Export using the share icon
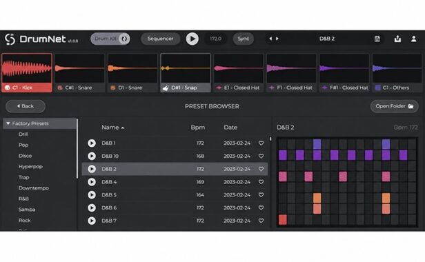The width and height of the screenshot is (425, 262). pyautogui.click(x=397, y=39)
